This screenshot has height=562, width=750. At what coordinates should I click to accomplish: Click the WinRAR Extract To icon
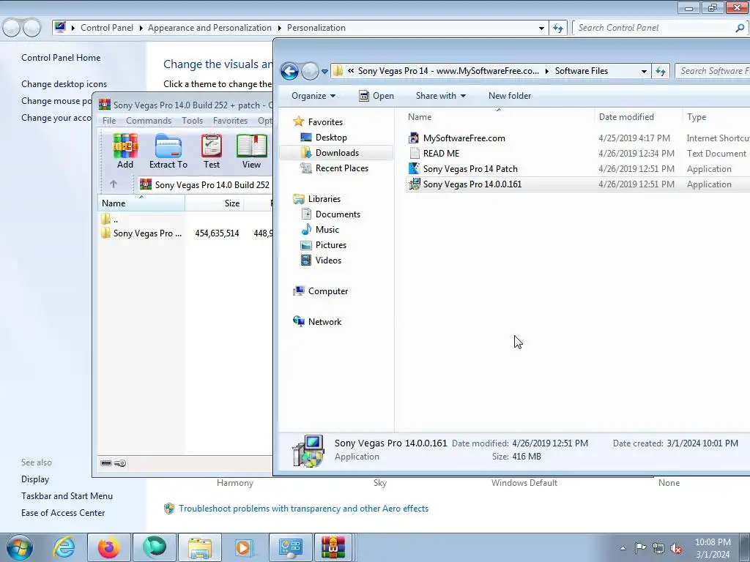[x=168, y=151]
